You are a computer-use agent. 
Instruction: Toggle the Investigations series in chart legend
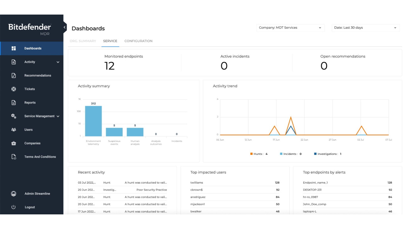click(327, 154)
